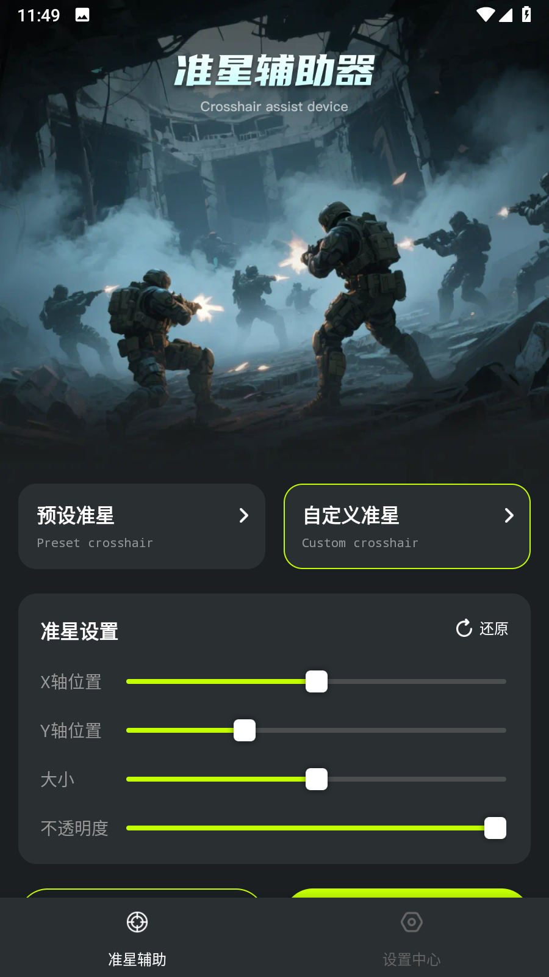This screenshot has width=549, height=977.
Task: Click the 还原 restore text
Action: pos(493,629)
